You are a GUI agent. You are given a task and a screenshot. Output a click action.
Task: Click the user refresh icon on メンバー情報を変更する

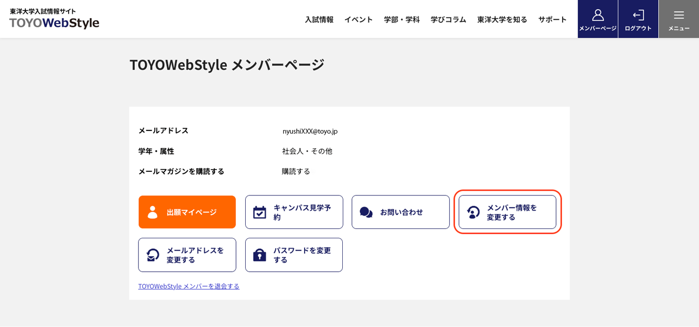pyautogui.click(x=473, y=212)
